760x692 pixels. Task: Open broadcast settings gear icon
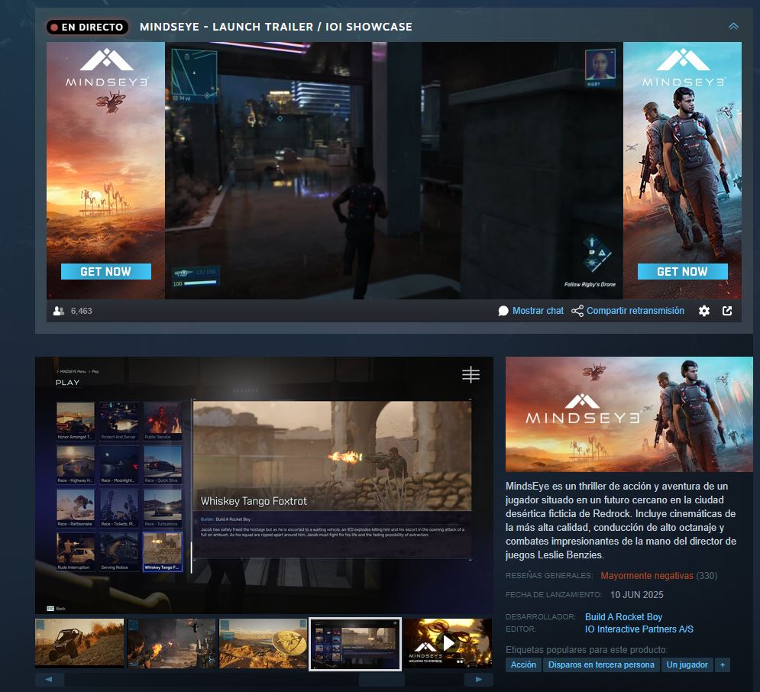pos(703,311)
